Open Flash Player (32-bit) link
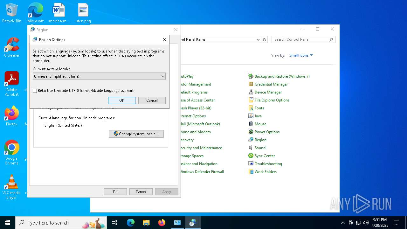 pyautogui.click(x=196, y=108)
